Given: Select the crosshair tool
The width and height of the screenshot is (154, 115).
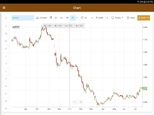Looking at the screenshot, I should point(6,71).
